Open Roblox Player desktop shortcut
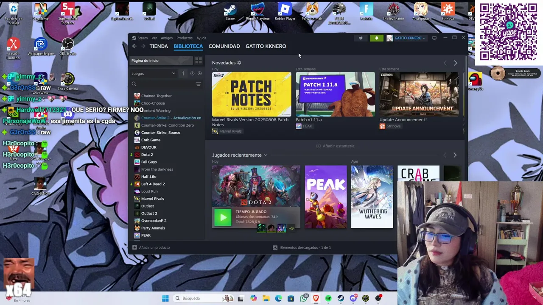Viewport: 543px width, 305px height. (285, 11)
